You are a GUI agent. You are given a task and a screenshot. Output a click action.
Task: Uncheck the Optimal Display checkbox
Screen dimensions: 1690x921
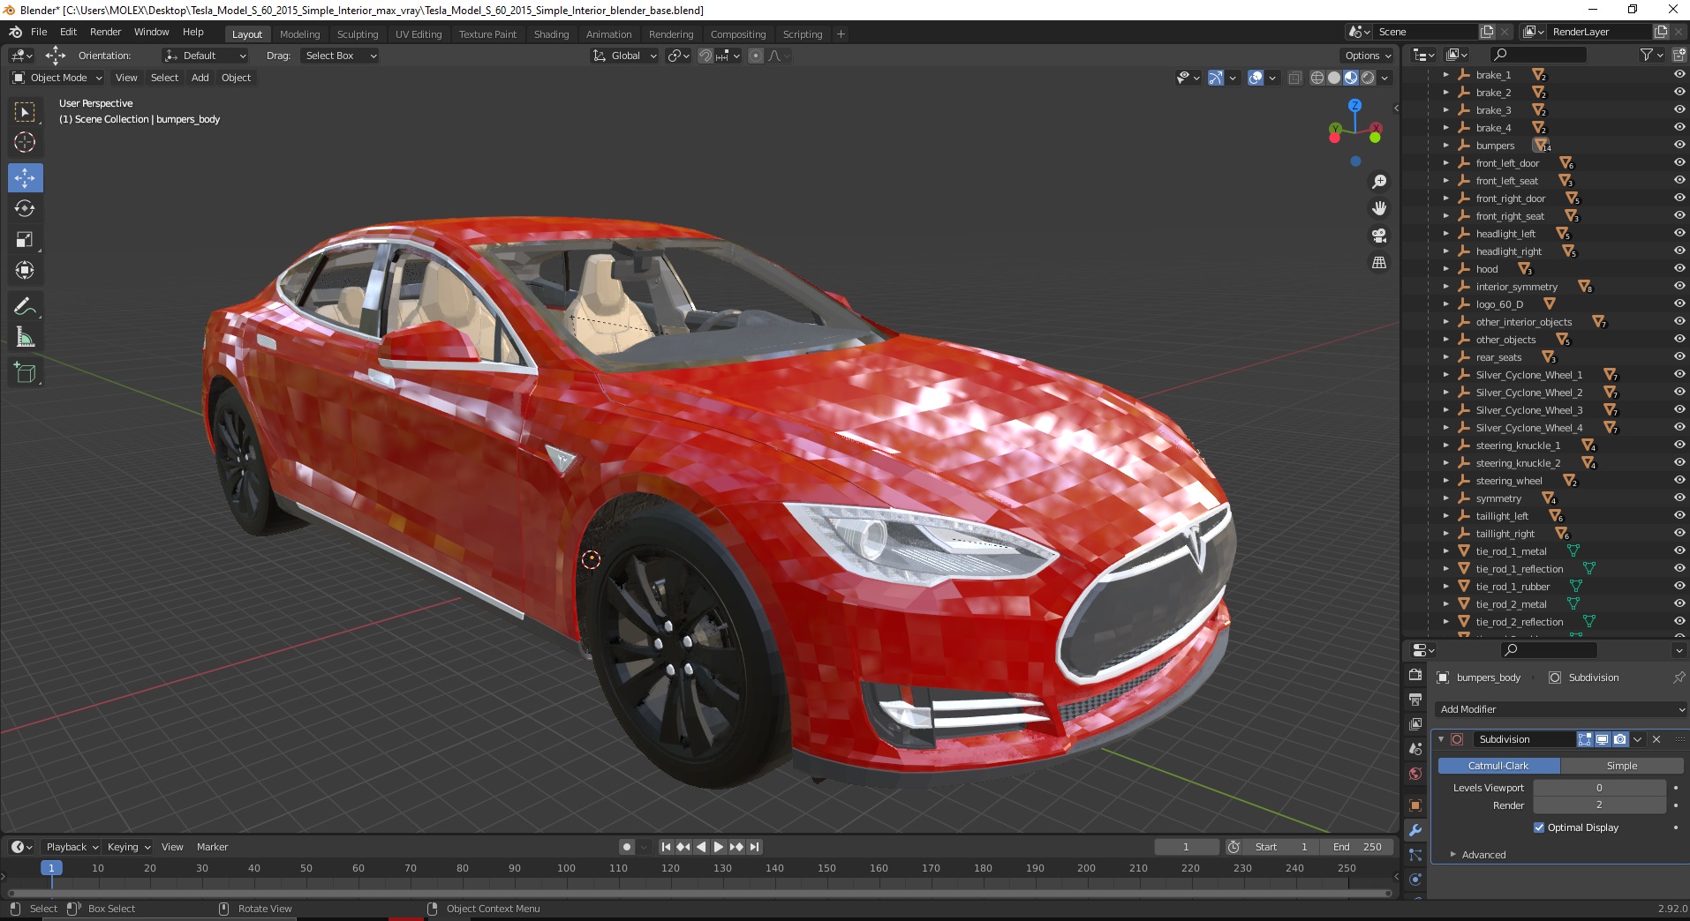[1539, 827]
